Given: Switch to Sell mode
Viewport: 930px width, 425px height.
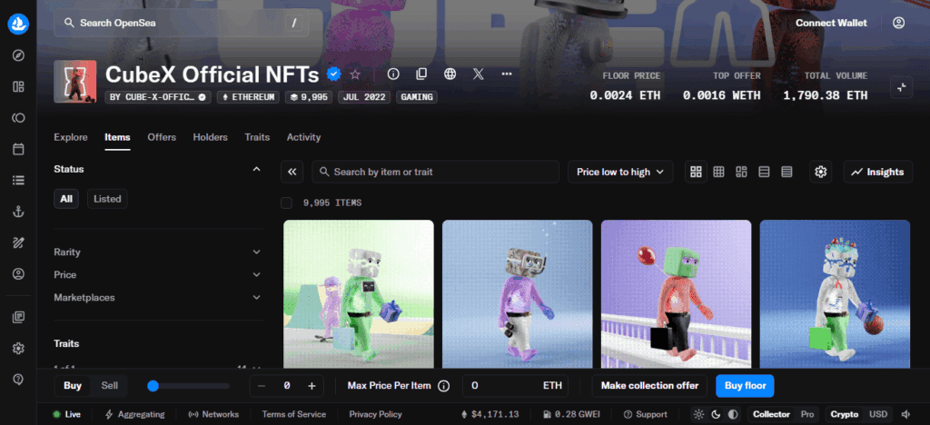Looking at the screenshot, I should (109, 386).
